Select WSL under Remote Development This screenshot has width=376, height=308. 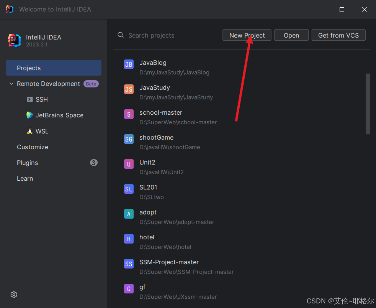(x=42, y=131)
